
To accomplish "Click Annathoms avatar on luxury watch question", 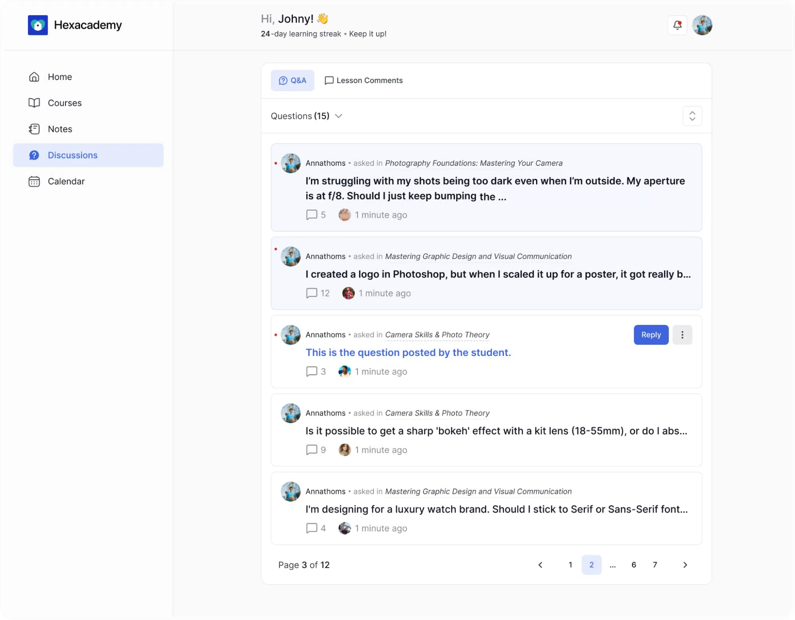I will (x=291, y=492).
